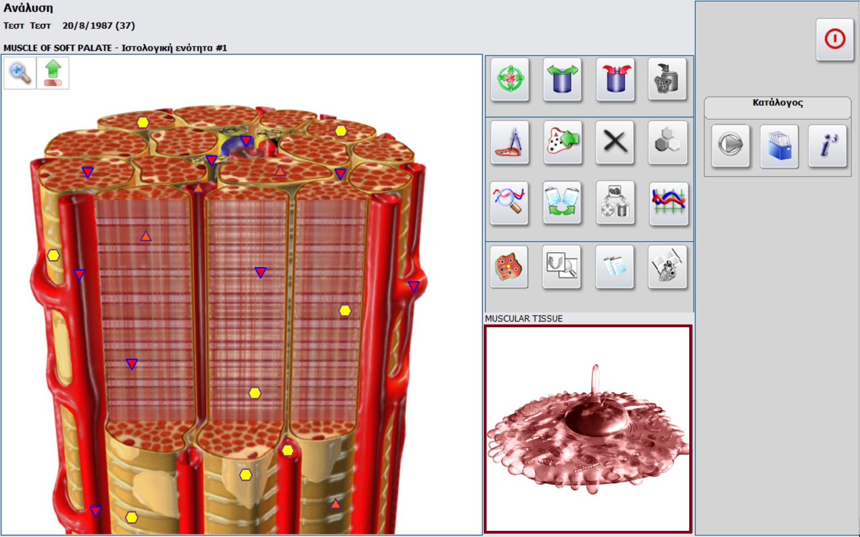Click the compass measuring organ icon
The image size is (860, 537).
(x=510, y=143)
